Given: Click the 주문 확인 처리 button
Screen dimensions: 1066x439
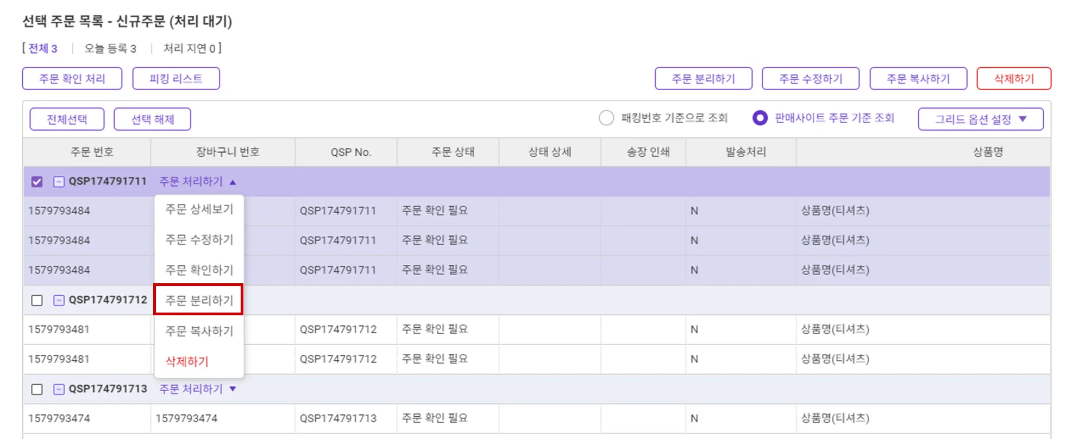Looking at the screenshot, I should coord(72,79).
